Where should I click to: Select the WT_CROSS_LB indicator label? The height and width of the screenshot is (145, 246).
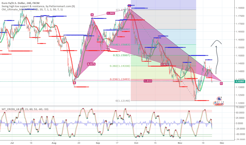tap(25, 109)
